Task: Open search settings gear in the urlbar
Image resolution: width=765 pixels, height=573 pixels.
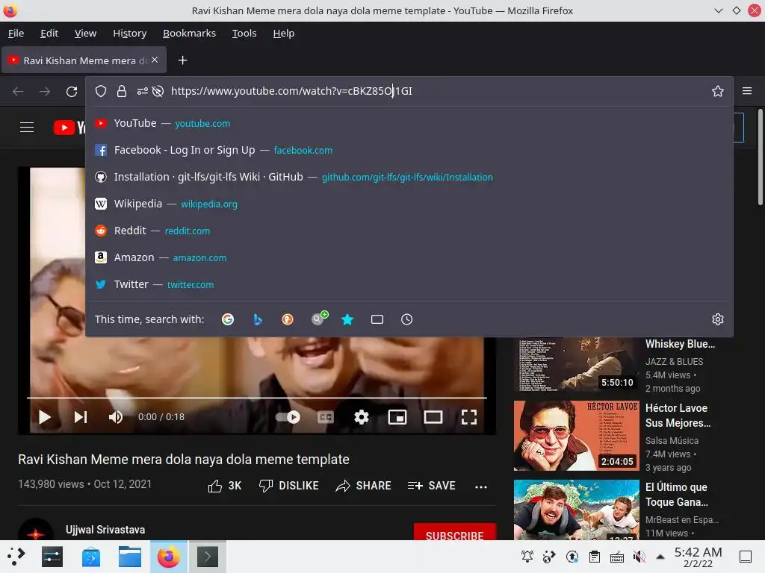Action: pos(718,319)
